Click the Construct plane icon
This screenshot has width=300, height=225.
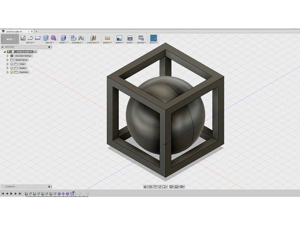(94, 38)
